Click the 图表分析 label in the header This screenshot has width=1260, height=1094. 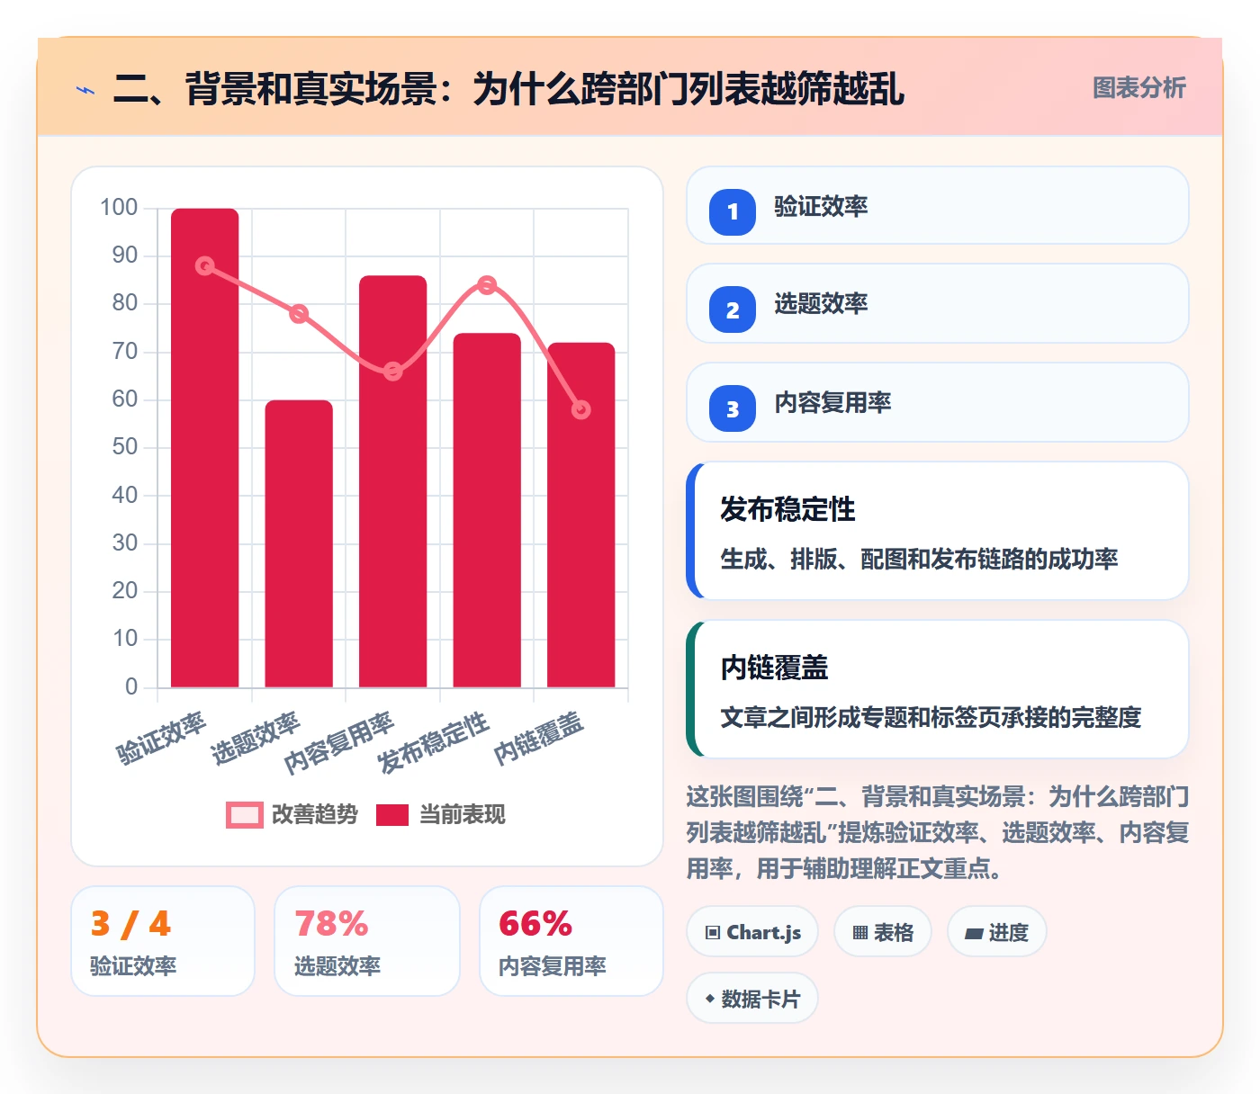coord(1138,88)
